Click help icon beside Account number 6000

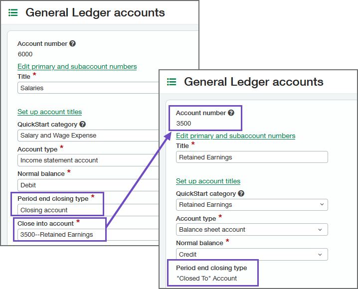click(72, 44)
